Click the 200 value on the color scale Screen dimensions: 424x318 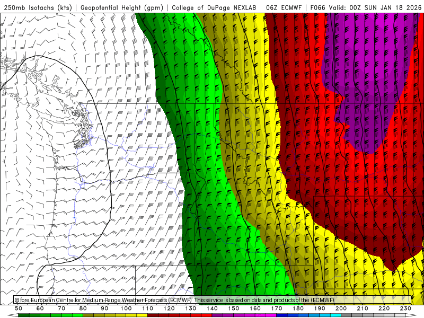(x=341, y=308)
